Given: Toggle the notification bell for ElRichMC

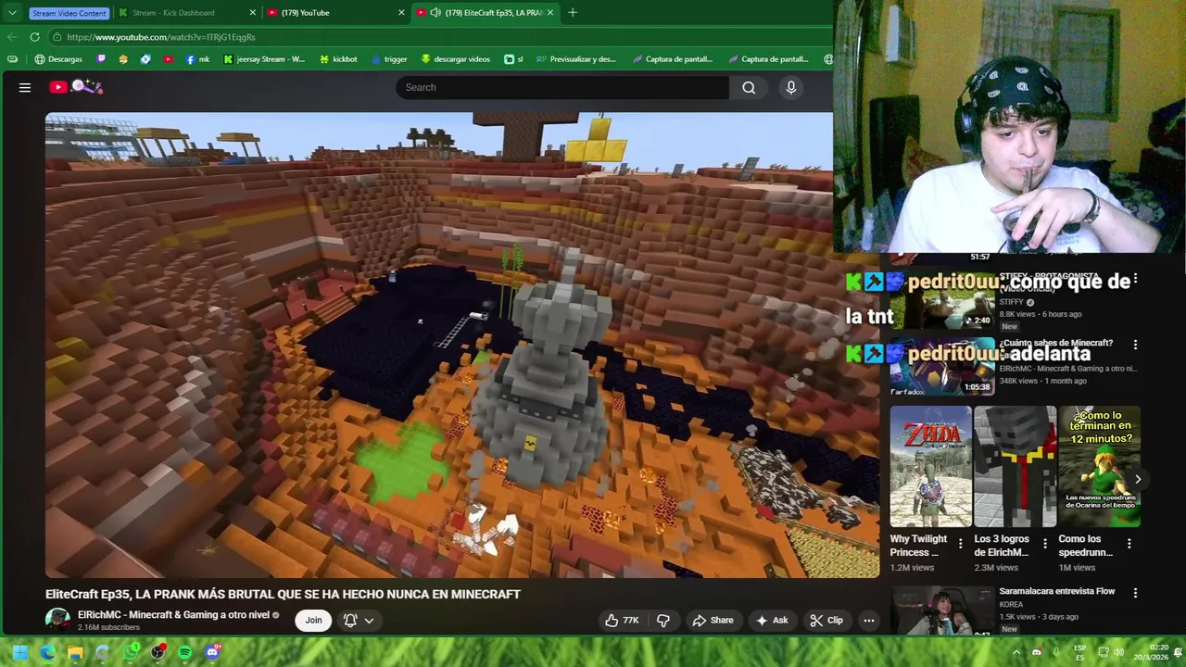Looking at the screenshot, I should click(350, 620).
